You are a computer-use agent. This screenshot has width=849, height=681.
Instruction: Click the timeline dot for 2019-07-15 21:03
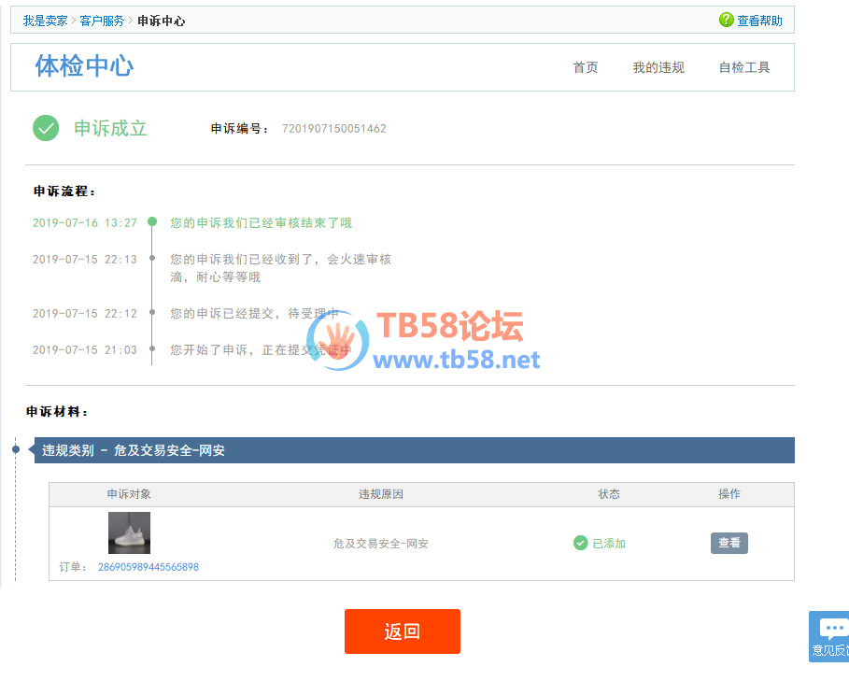152,349
